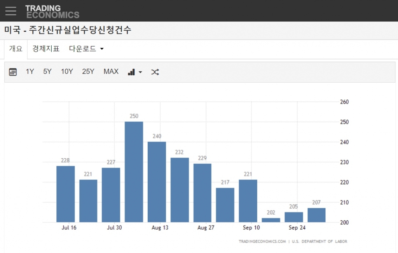Expand the 다운로드 dropdown menu

point(86,49)
